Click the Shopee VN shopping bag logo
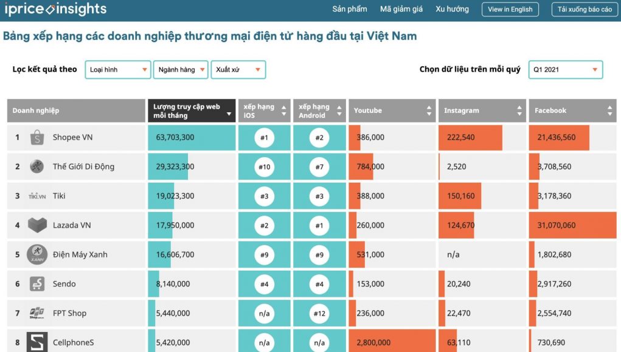The height and width of the screenshot is (352, 621). click(37, 137)
